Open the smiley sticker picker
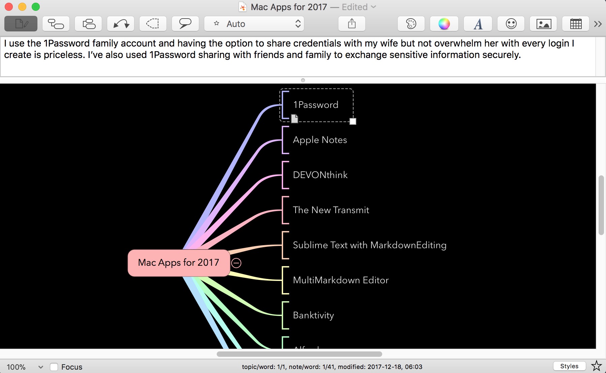The width and height of the screenshot is (606, 373). coord(511,24)
